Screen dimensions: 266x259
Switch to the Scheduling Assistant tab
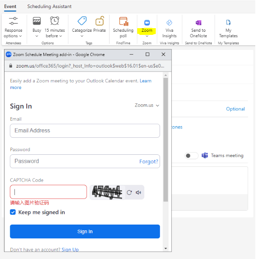point(49,6)
